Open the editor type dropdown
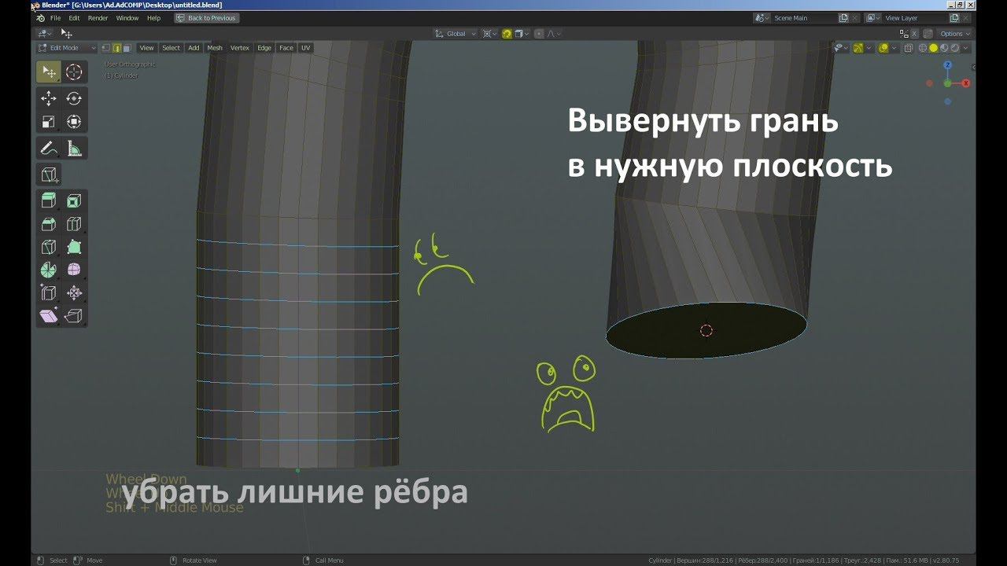1007x566 pixels. point(45,34)
